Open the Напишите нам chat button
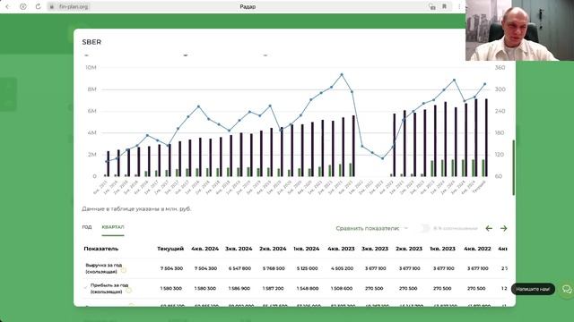Screen dimensions: 574x322 coord(533,289)
